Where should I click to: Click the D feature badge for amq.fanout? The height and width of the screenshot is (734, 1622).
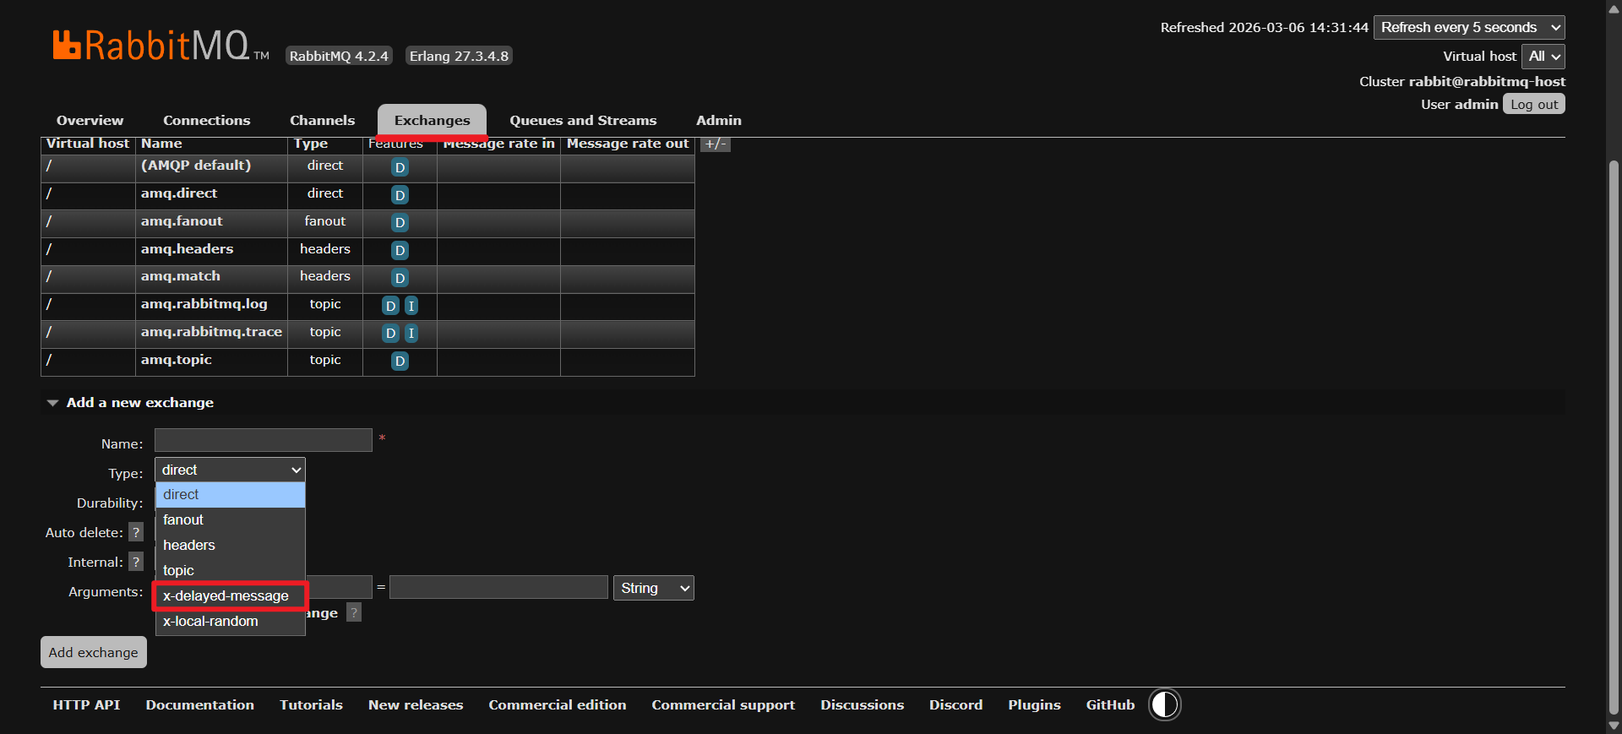tap(400, 223)
